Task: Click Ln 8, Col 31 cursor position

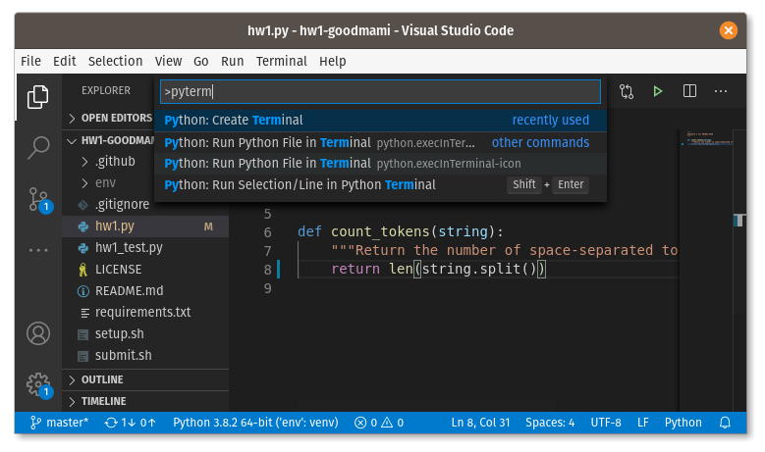Action: [x=480, y=423]
